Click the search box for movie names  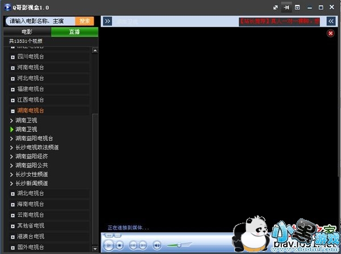coord(40,21)
